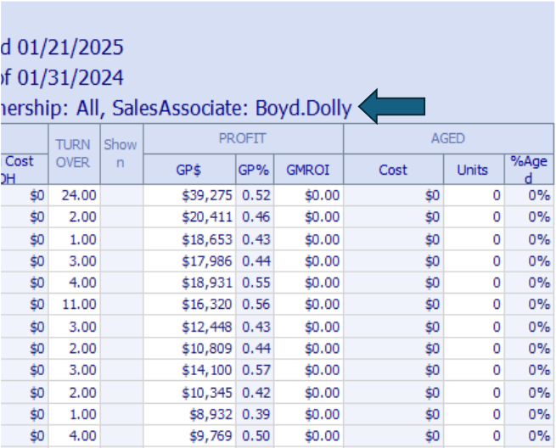Screen dimensions: 556x448
Task: Select the $18,931 GP$ cell
Action: 189,283
